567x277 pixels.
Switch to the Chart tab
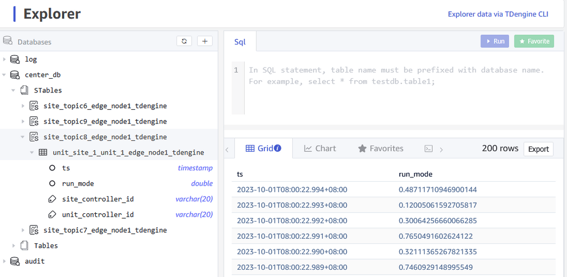[319, 148]
